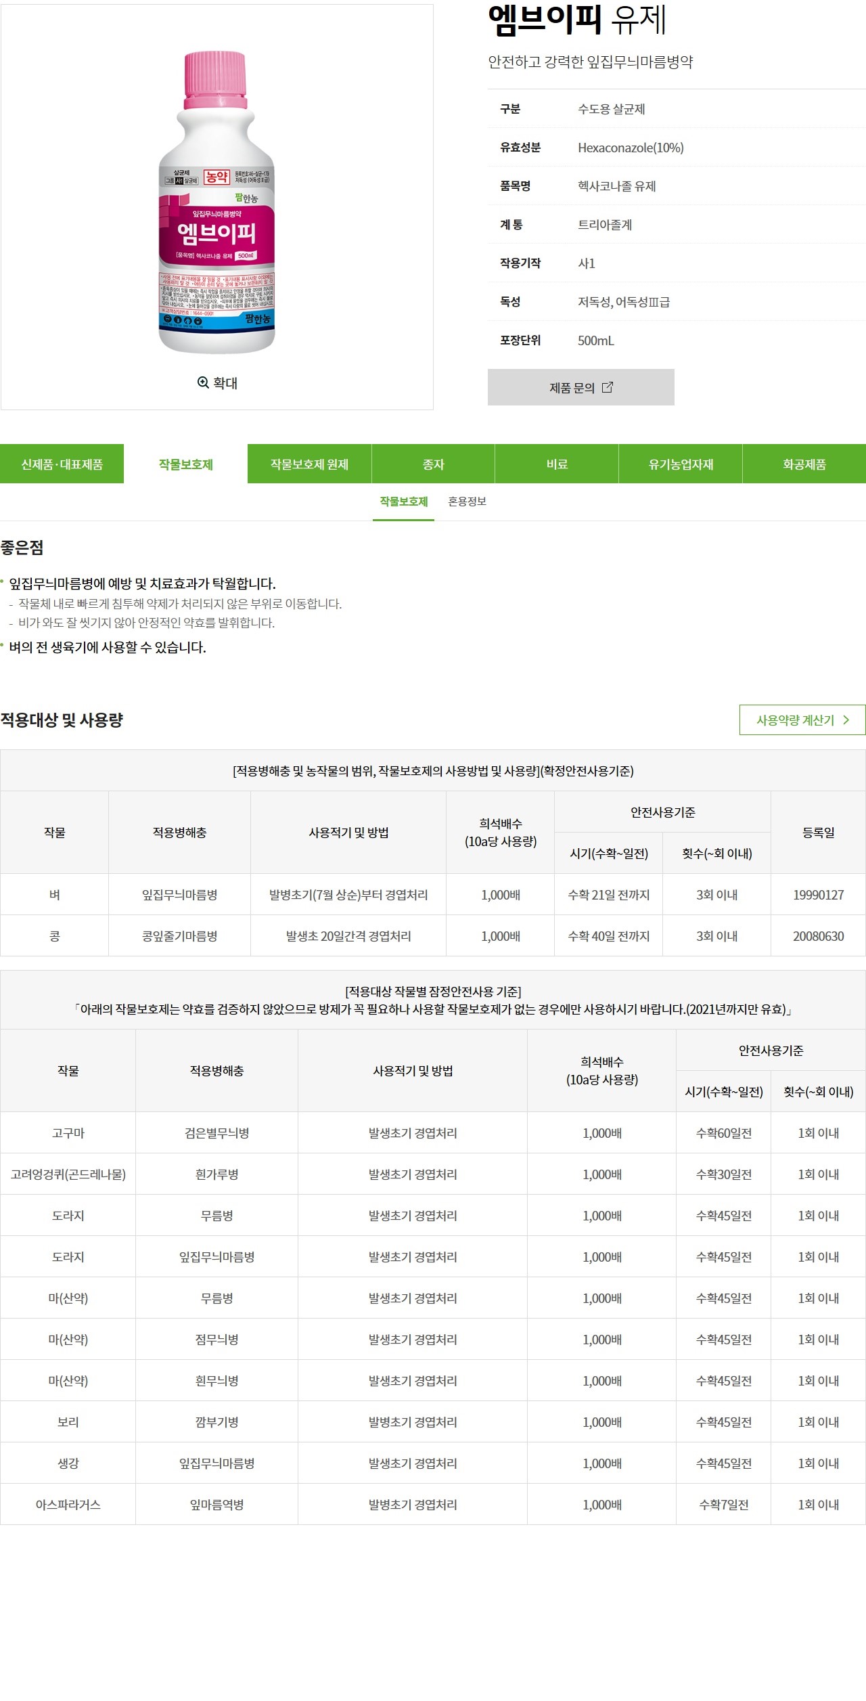Click 발병초기(7월 상순)부터 경엽처리 cell
Image resolution: width=866 pixels, height=1701 pixels.
348,895
